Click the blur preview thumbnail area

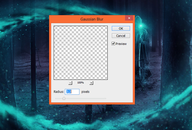pyautogui.click(x=81, y=53)
